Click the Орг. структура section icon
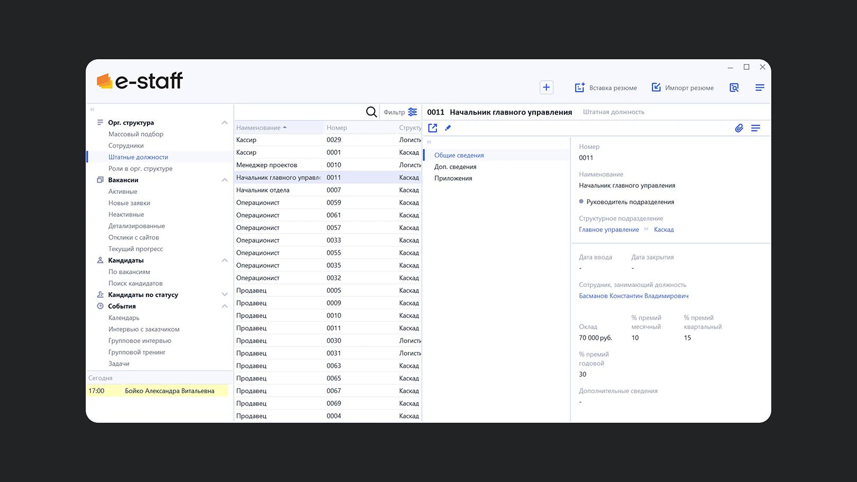 click(x=100, y=123)
